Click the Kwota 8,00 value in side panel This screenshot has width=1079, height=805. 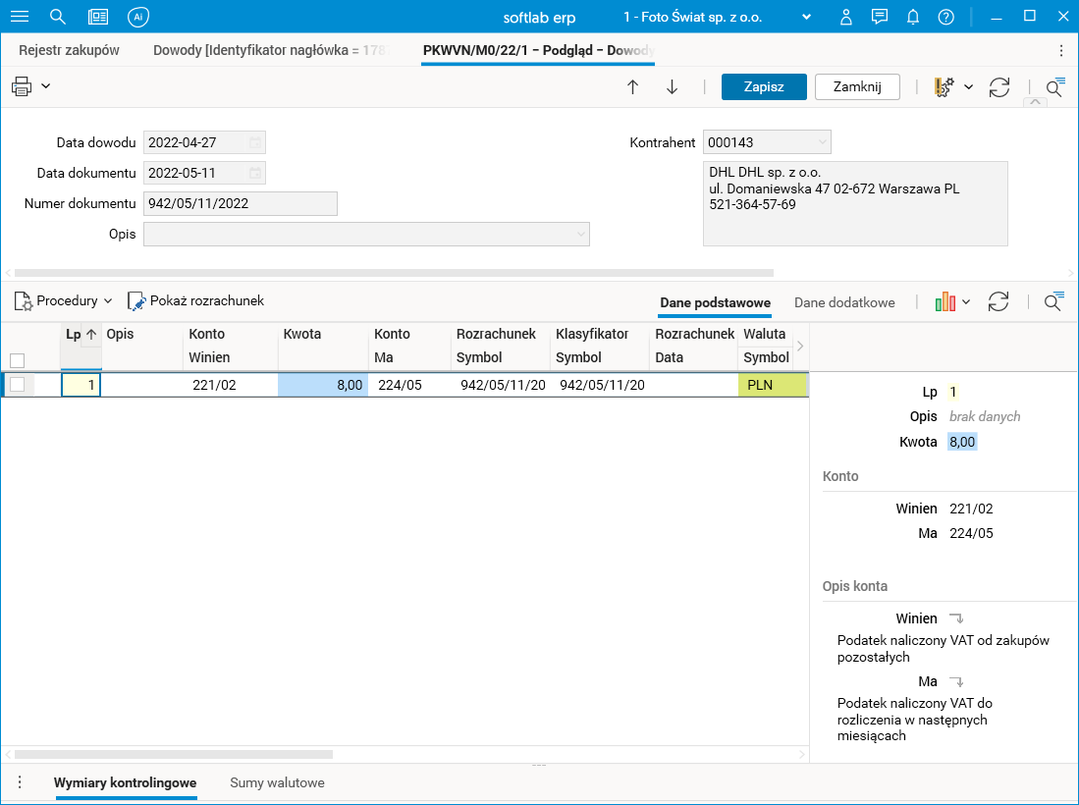962,442
